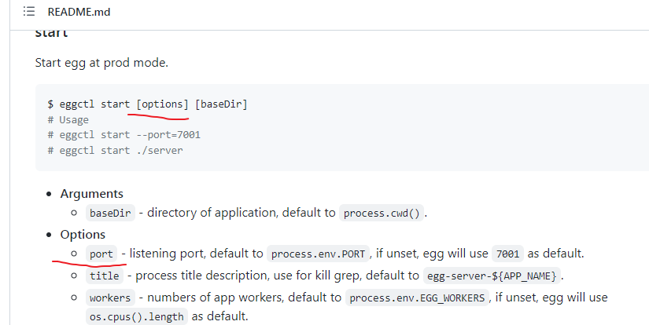Click the 'baseDir' inline code label
The width and height of the screenshot is (649, 325).
point(110,213)
